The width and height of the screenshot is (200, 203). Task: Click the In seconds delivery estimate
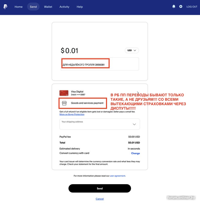[134, 149]
